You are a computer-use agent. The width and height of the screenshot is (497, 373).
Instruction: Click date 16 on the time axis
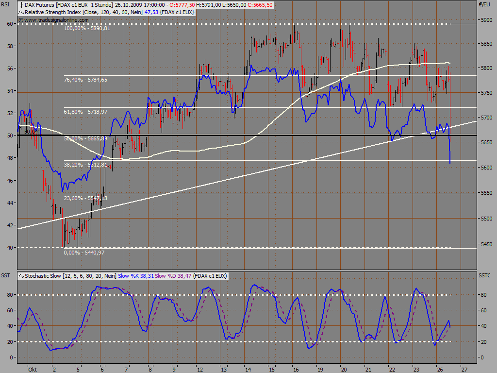pos(296,370)
